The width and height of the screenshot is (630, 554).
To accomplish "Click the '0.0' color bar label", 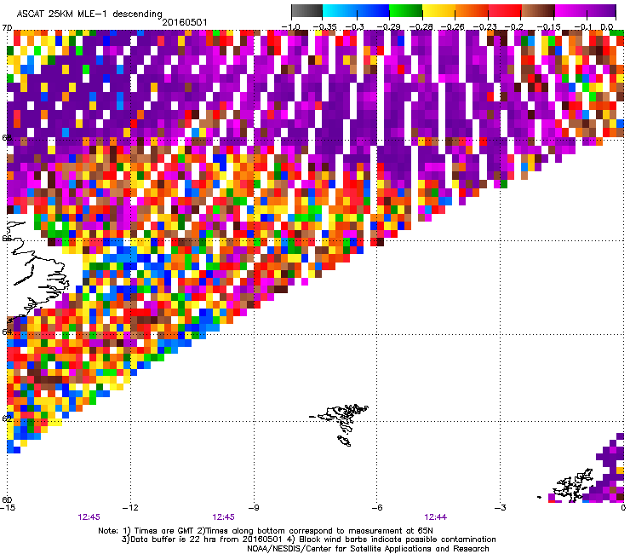I will 606,26.
